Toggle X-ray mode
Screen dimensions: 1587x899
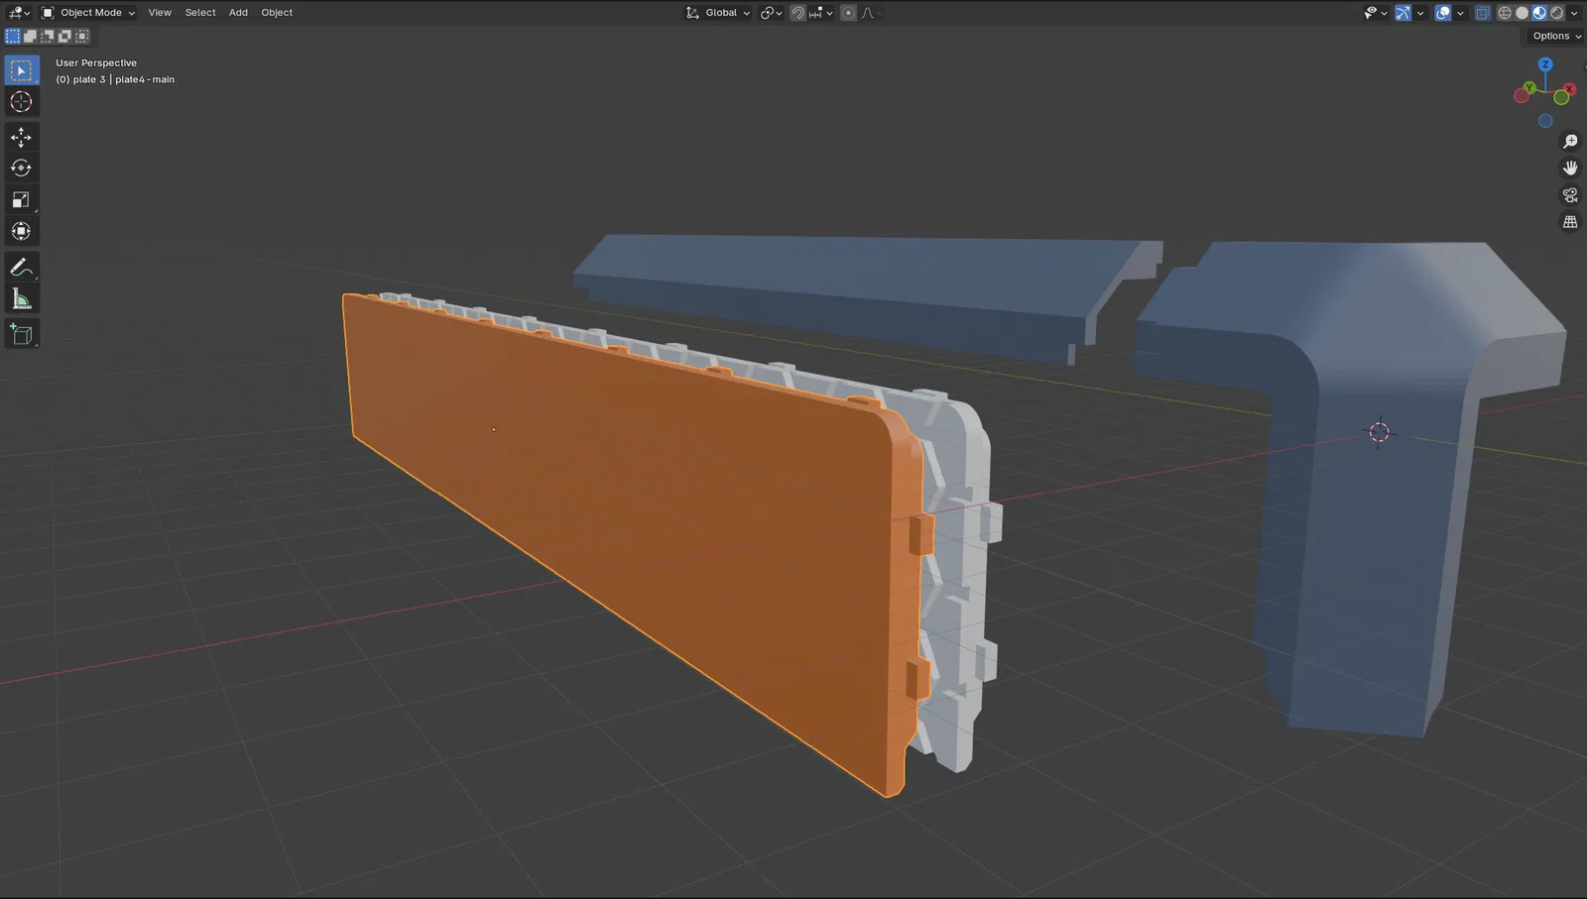(x=1483, y=13)
